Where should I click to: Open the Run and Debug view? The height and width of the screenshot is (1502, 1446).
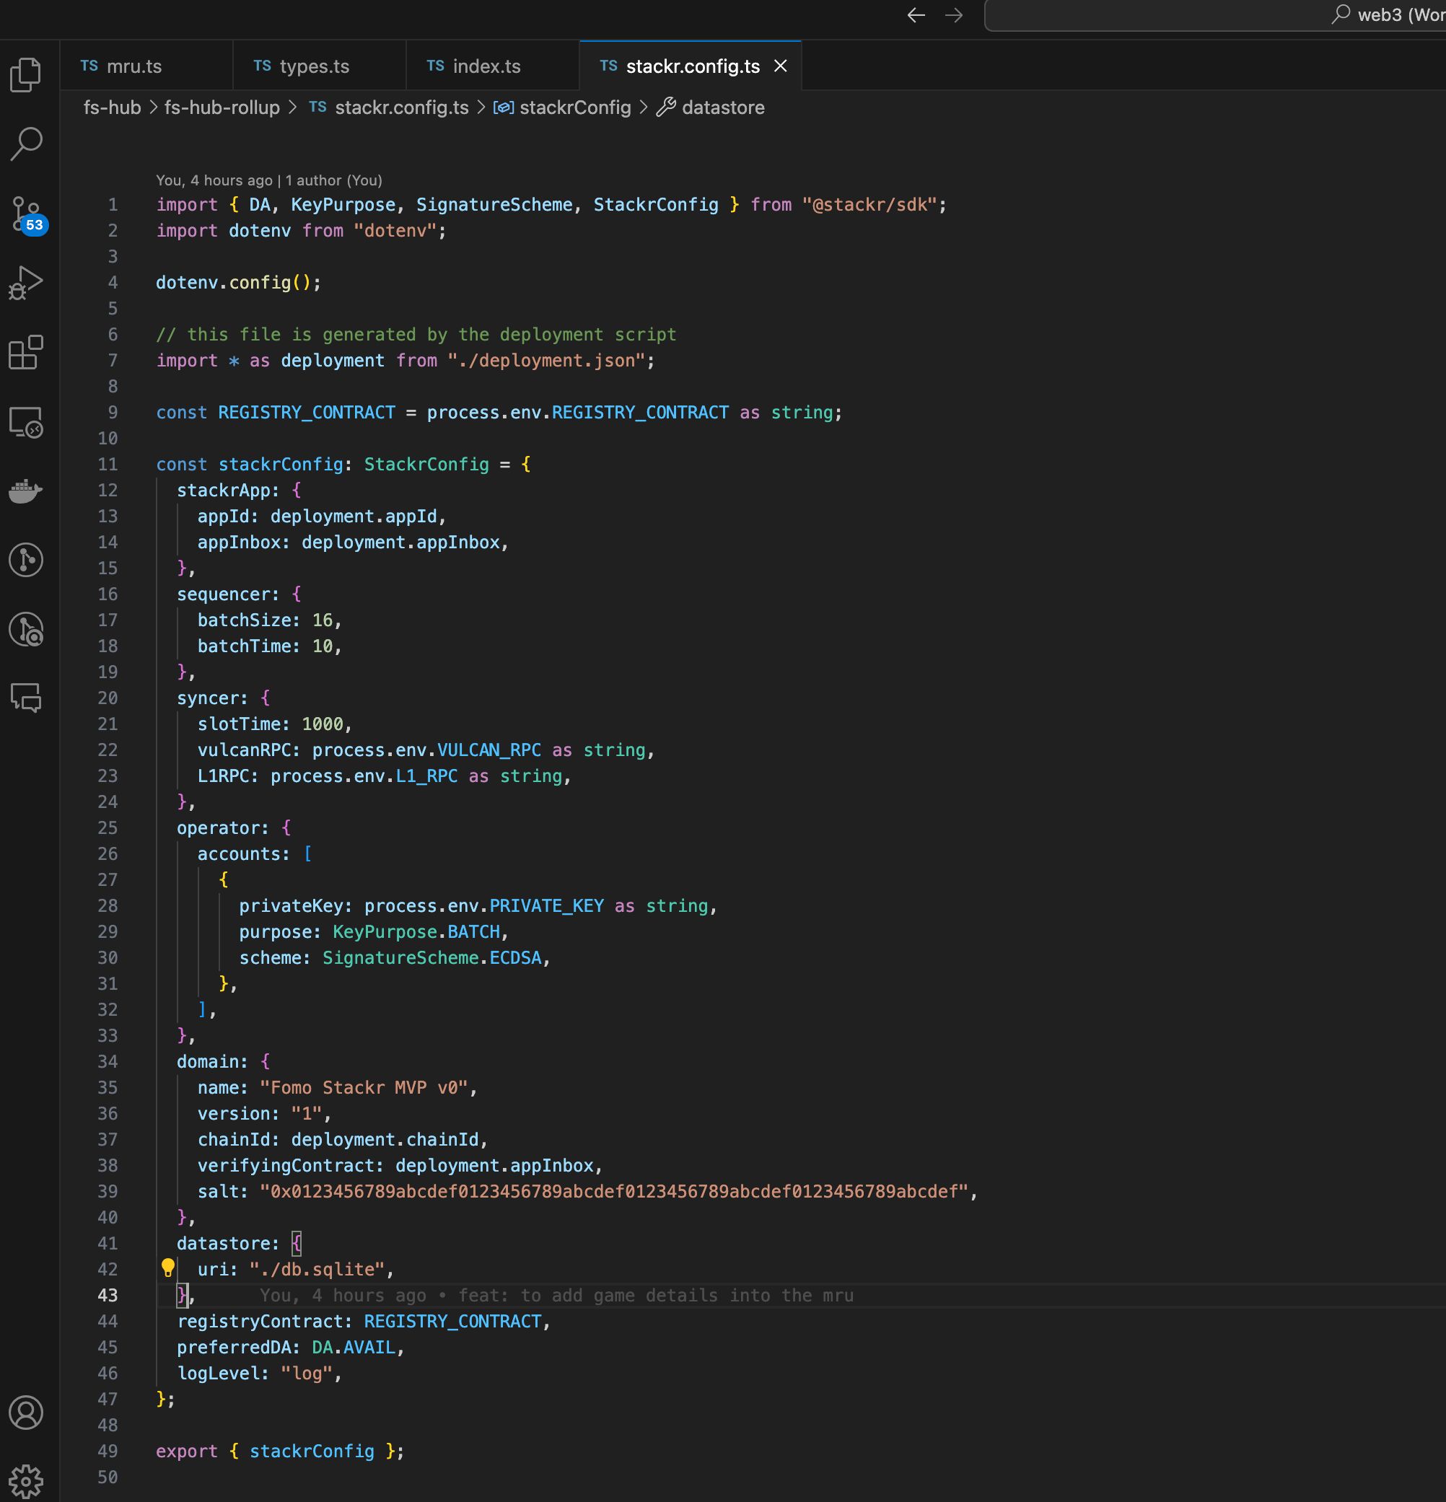click(x=26, y=283)
